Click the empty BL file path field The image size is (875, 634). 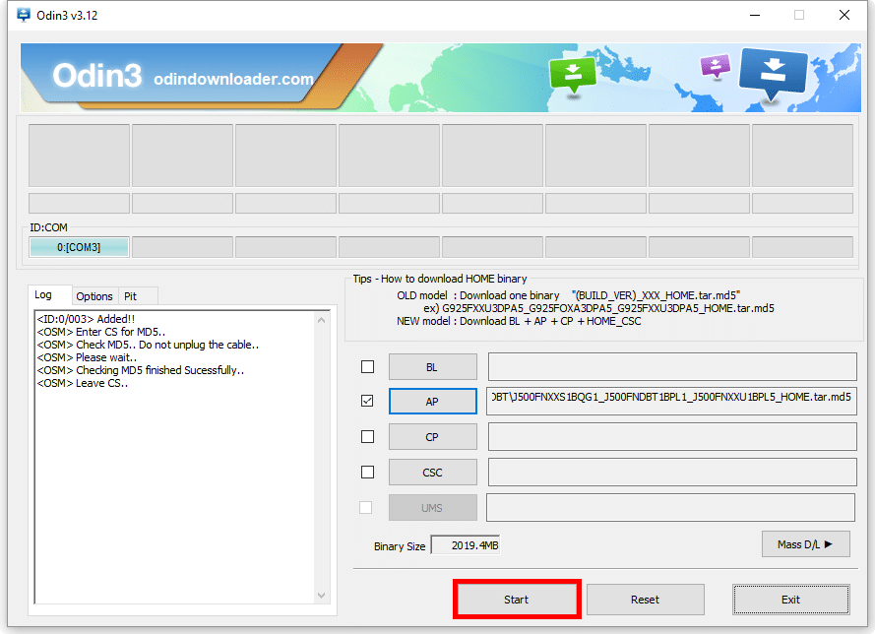pyautogui.click(x=672, y=366)
